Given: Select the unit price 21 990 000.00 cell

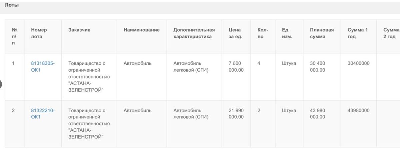Looking at the screenshot, I should tap(236, 114).
